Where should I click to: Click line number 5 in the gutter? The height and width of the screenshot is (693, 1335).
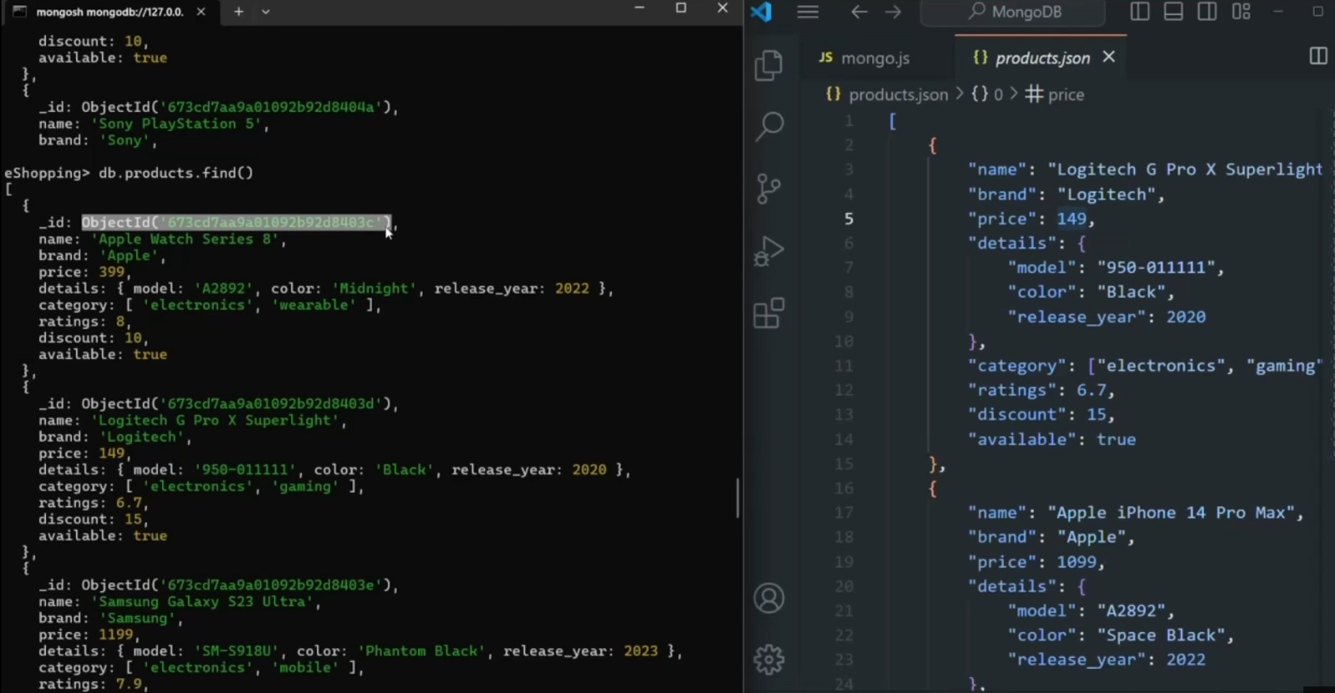pyautogui.click(x=848, y=218)
